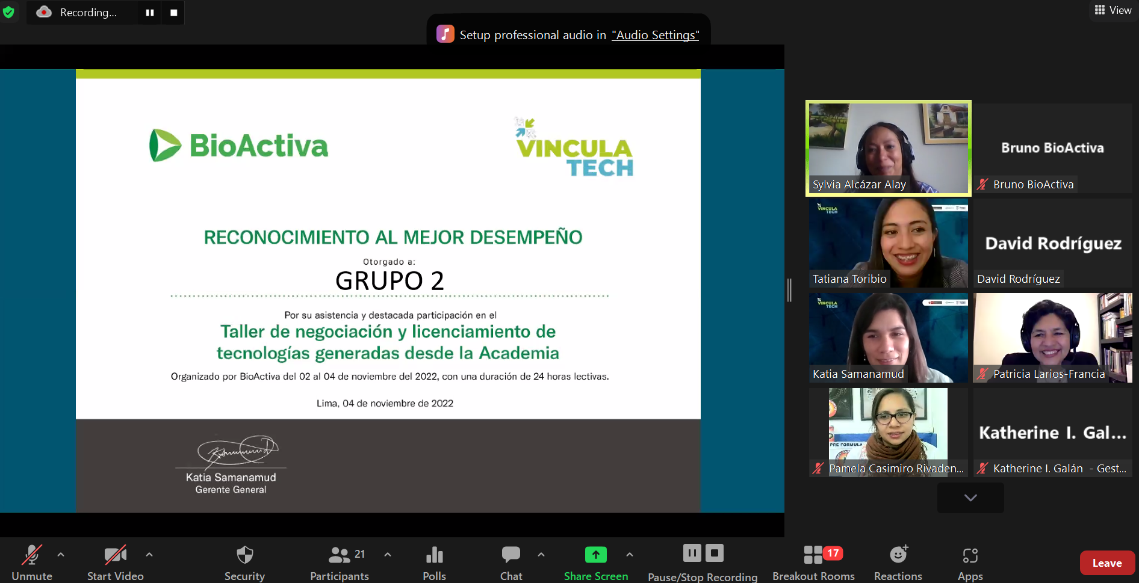1139x583 pixels.
Task: Pause recording from the bottom toolbar
Action: pyautogui.click(x=692, y=553)
